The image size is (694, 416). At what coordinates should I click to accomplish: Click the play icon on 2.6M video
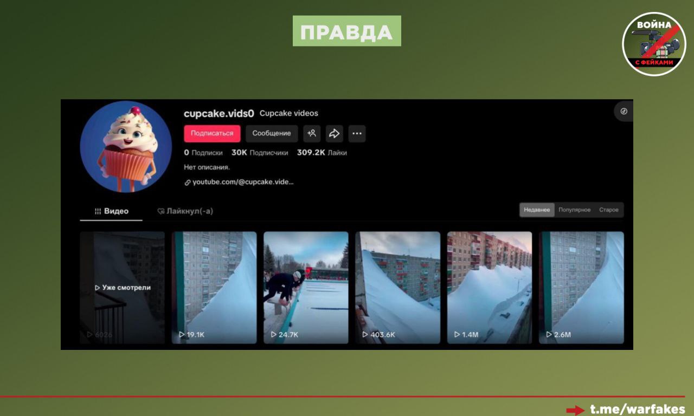(549, 335)
